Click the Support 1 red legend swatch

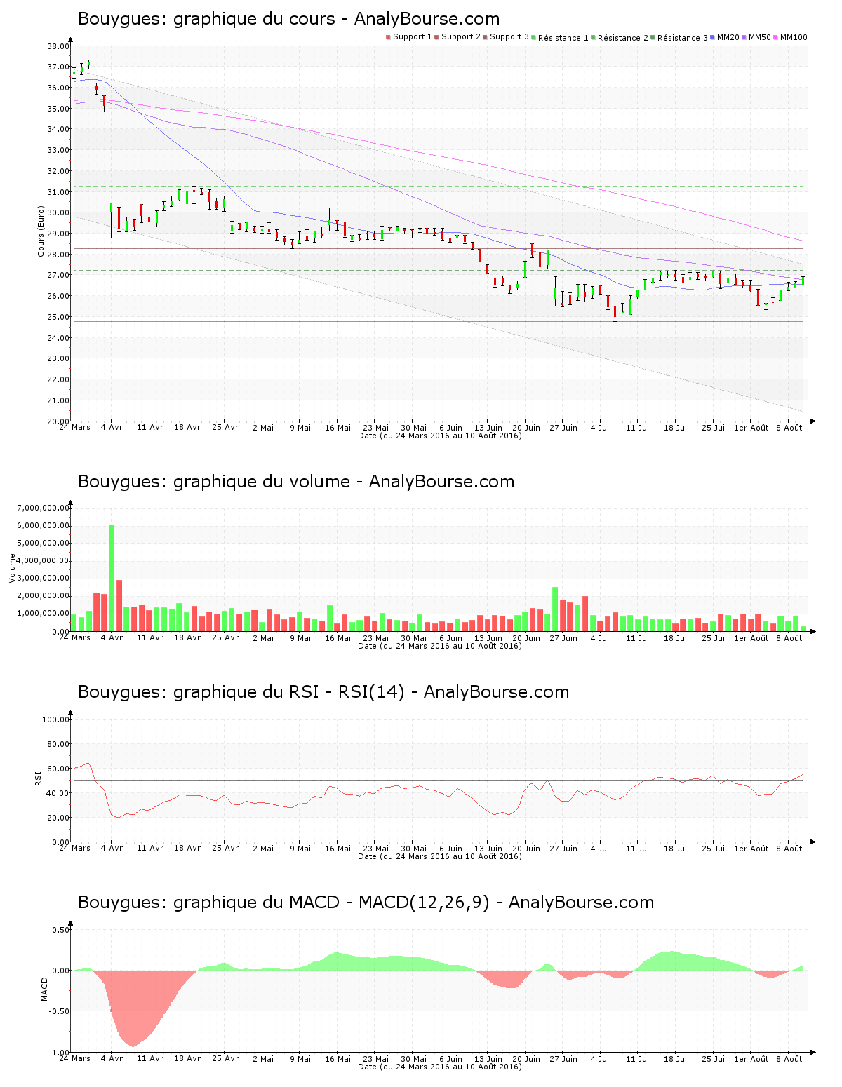tap(388, 37)
